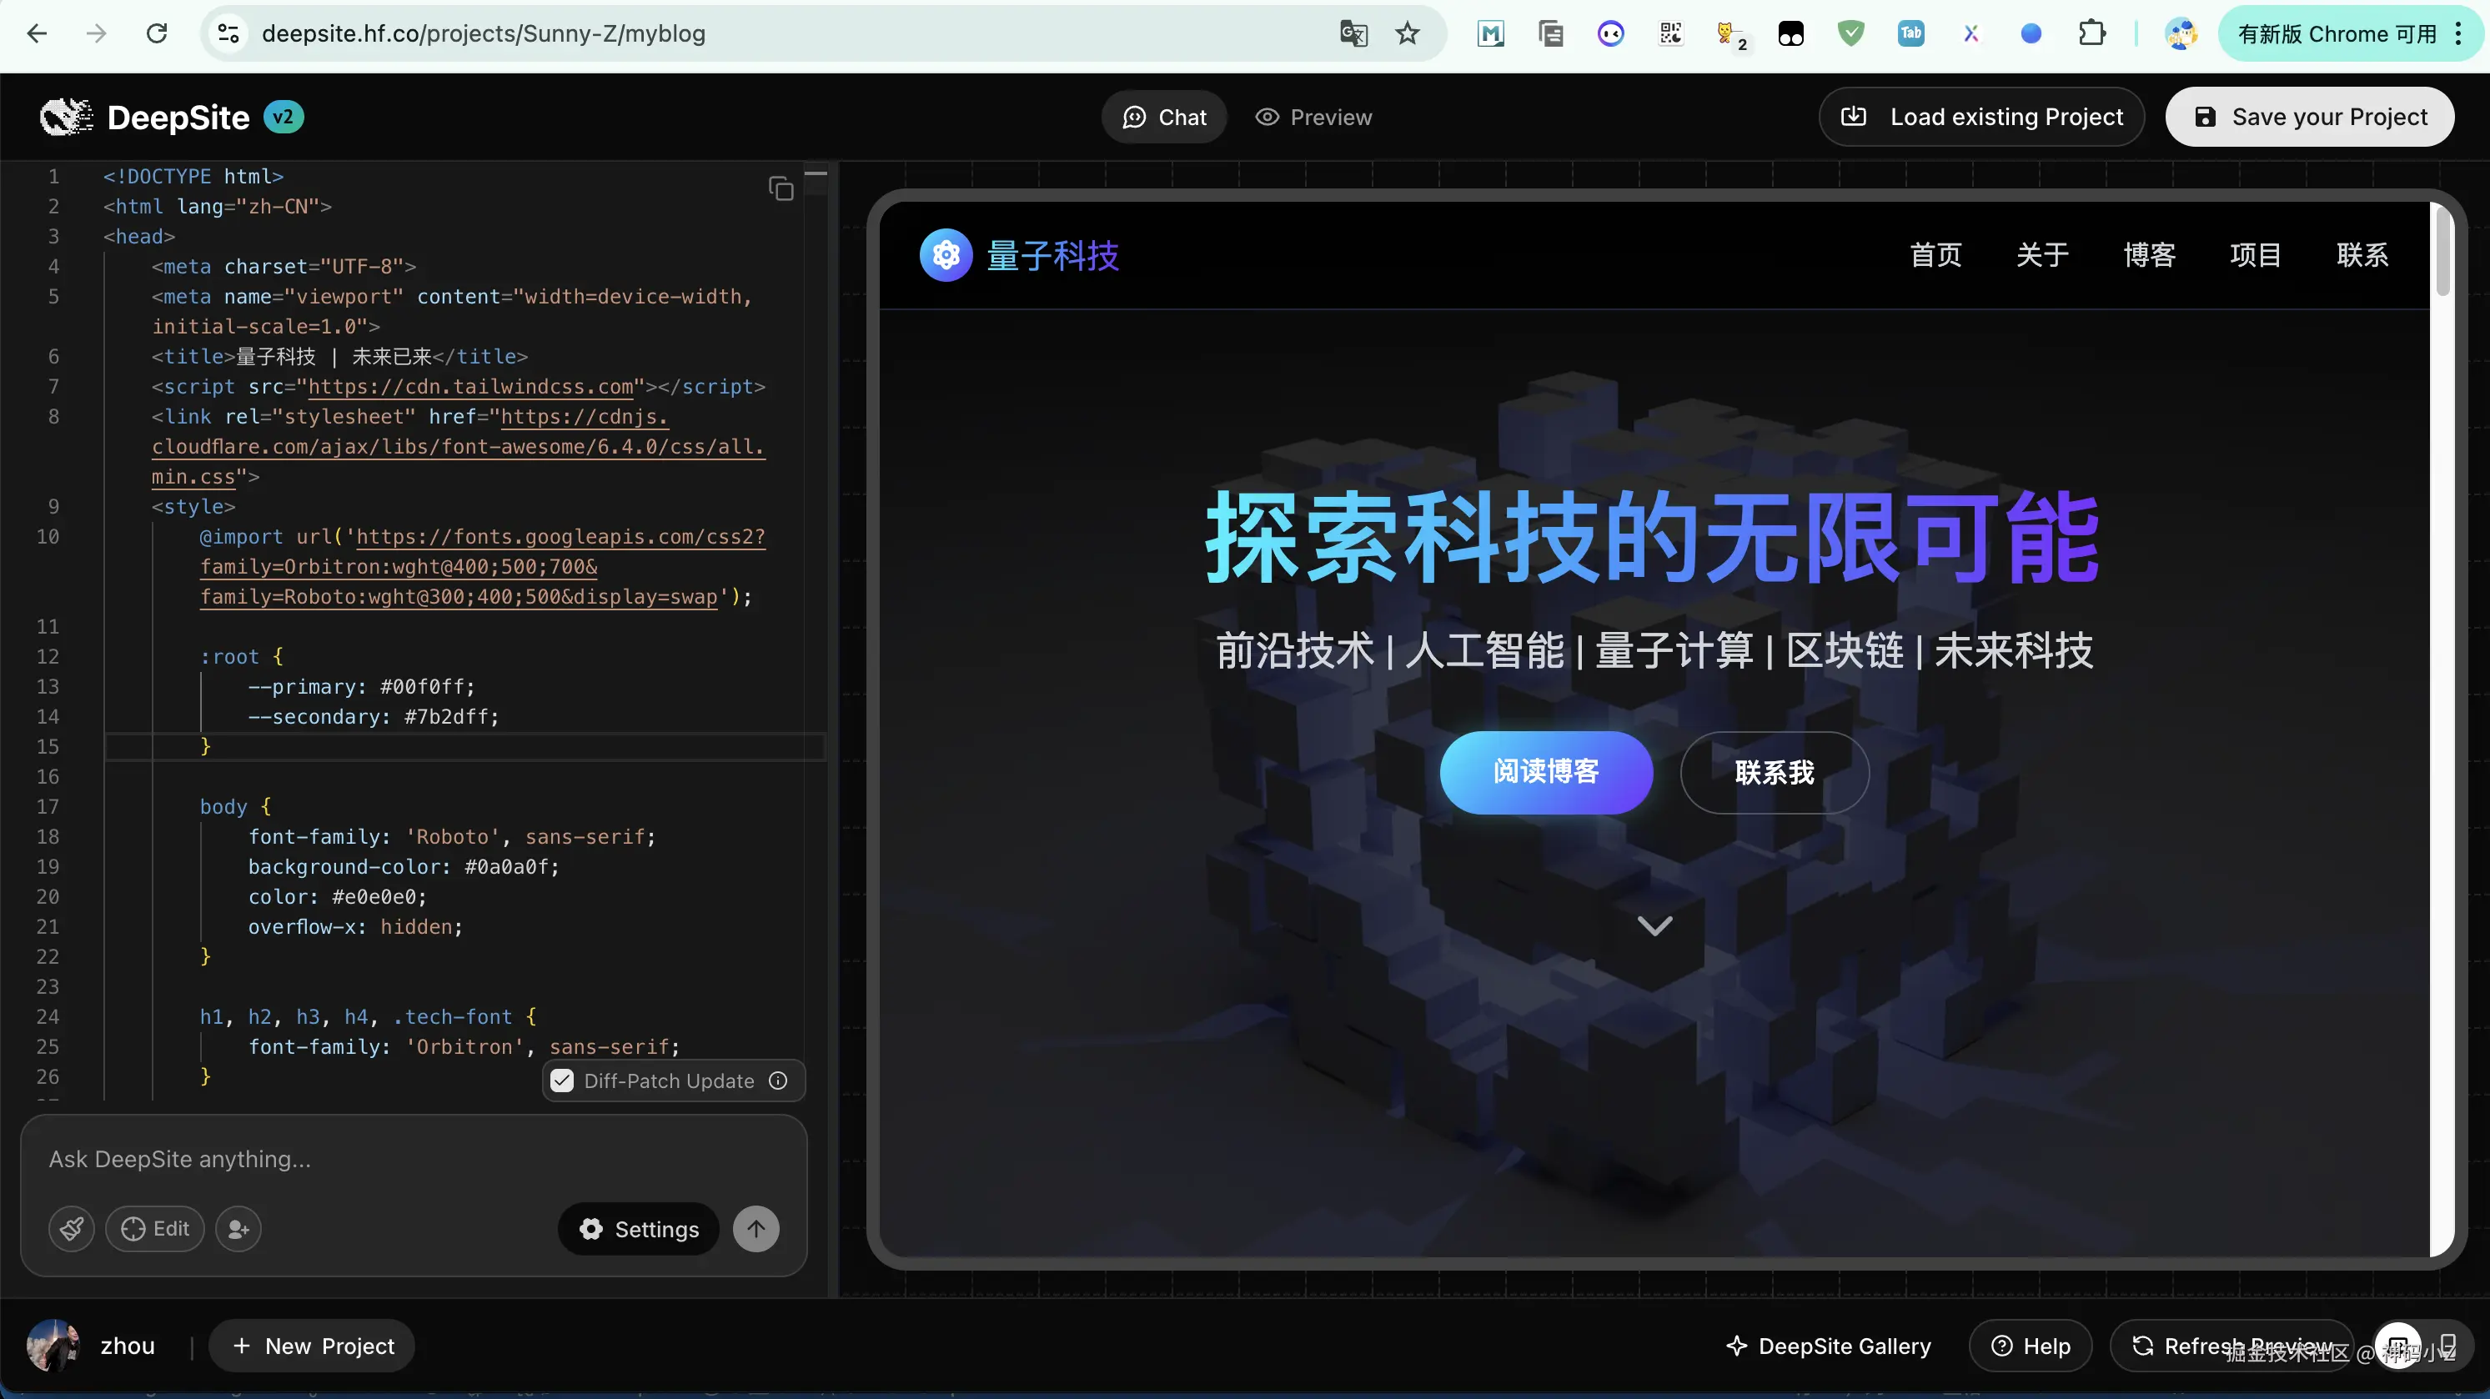Image resolution: width=2490 pixels, height=1399 pixels.
Task: Click the paintbrush redesign icon
Action: [72, 1229]
